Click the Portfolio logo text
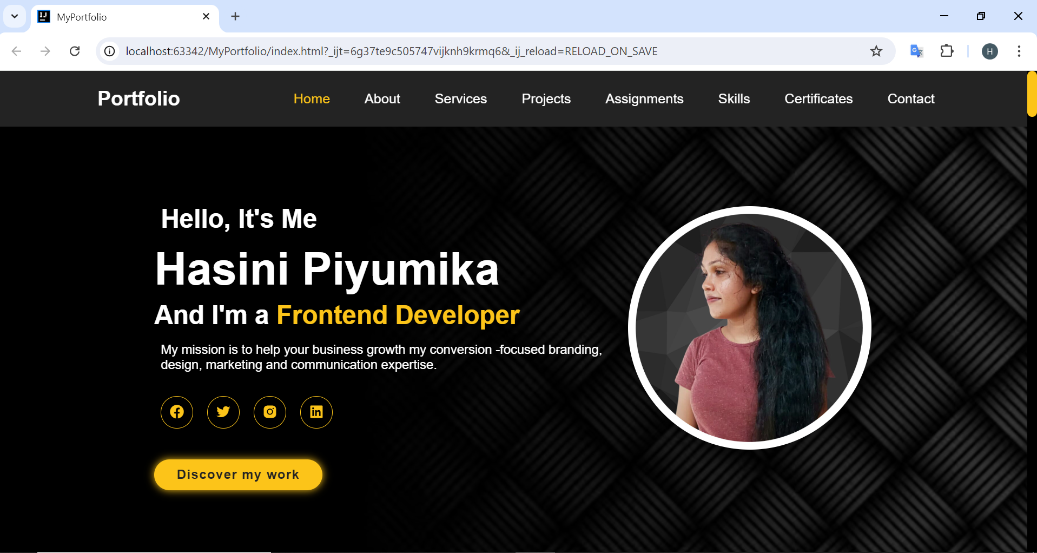Screen dimensions: 1037x553 tap(138, 99)
